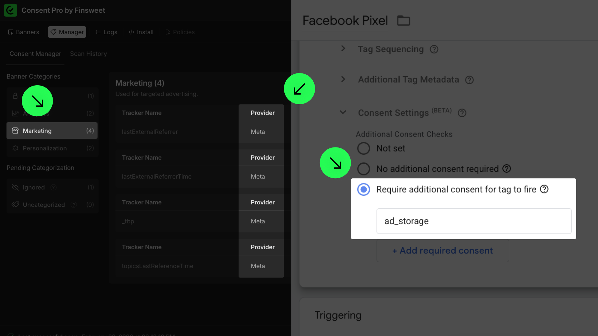598x336 pixels.
Task: Select the Not set radio option
Action: (x=363, y=148)
